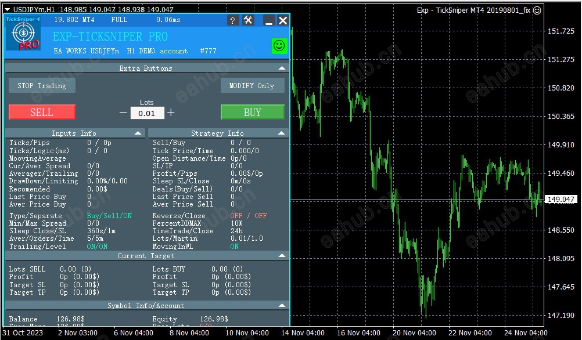
Task: Collapse the Symbol Info/Account section
Action: [282, 306]
